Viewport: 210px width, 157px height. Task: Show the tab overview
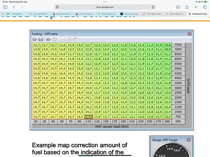[205, 7]
